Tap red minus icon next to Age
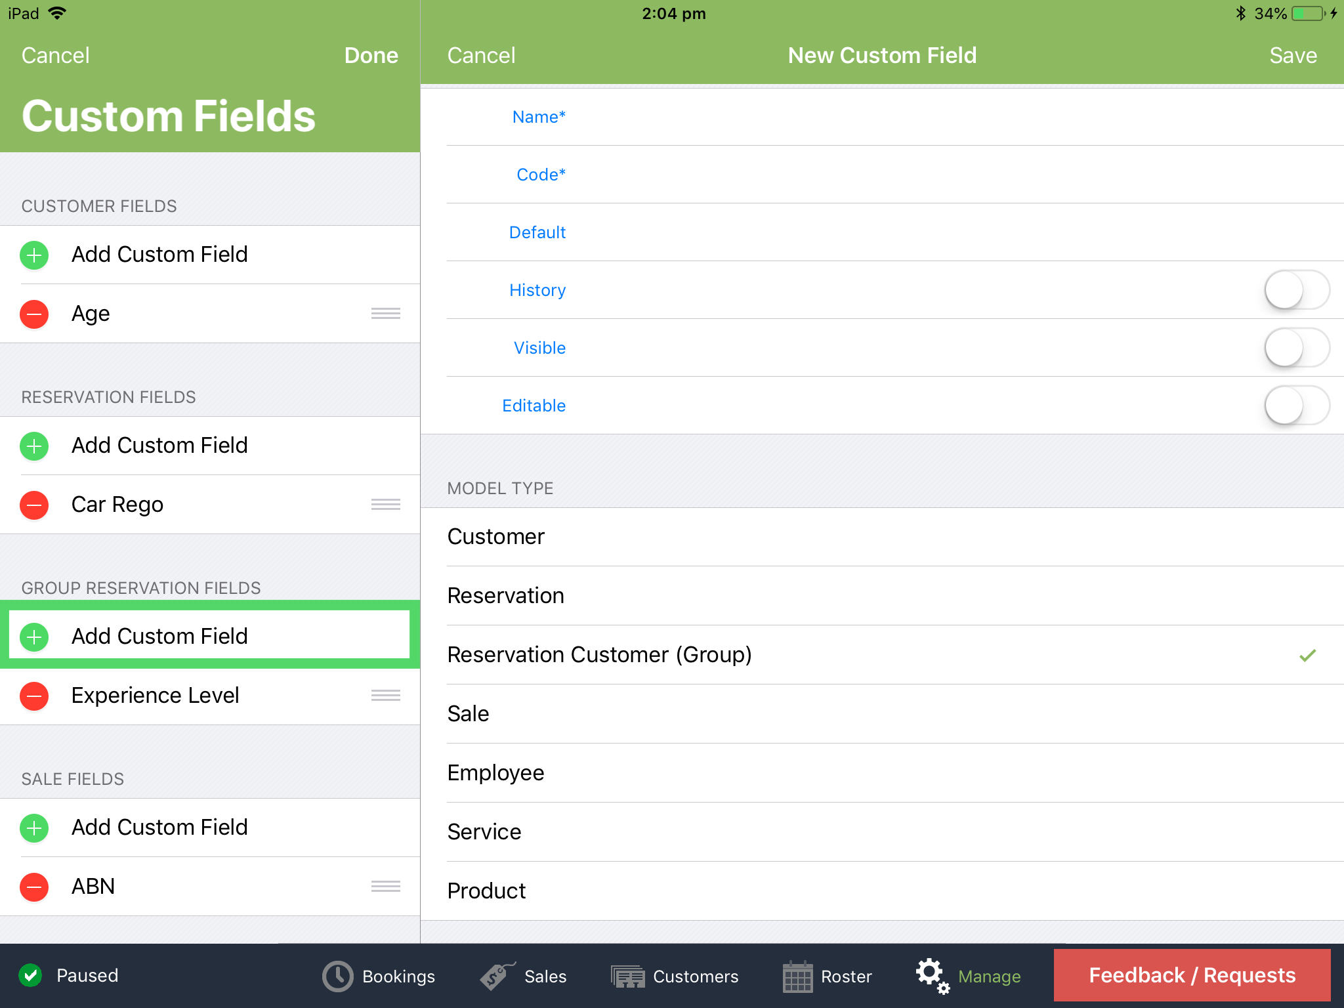Image resolution: width=1344 pixels, height=1008 pixels. click(34, 314)
